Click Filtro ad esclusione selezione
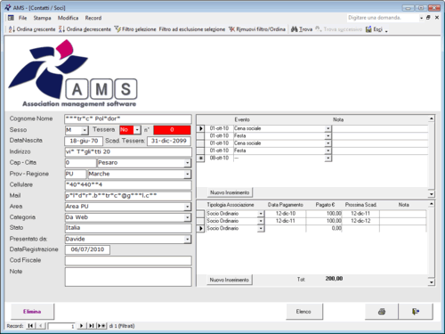This screenshot has width=445, height=334. tap(192, 29)
